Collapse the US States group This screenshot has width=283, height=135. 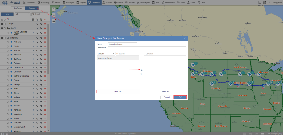(2, 38)
